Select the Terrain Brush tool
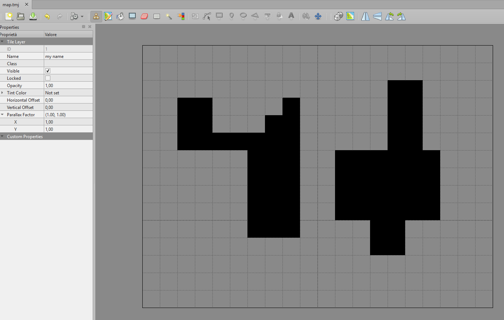 [108, 16]
